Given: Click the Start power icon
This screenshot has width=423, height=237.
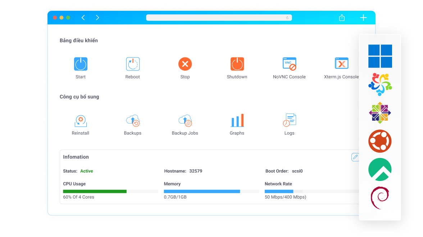Looking at the screenshot, I should click(x=80, y=64).
